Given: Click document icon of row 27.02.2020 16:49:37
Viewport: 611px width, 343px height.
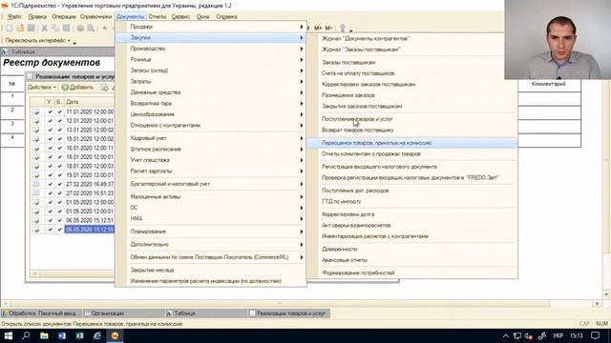Looking at the screenshot, I should point(36,184).
